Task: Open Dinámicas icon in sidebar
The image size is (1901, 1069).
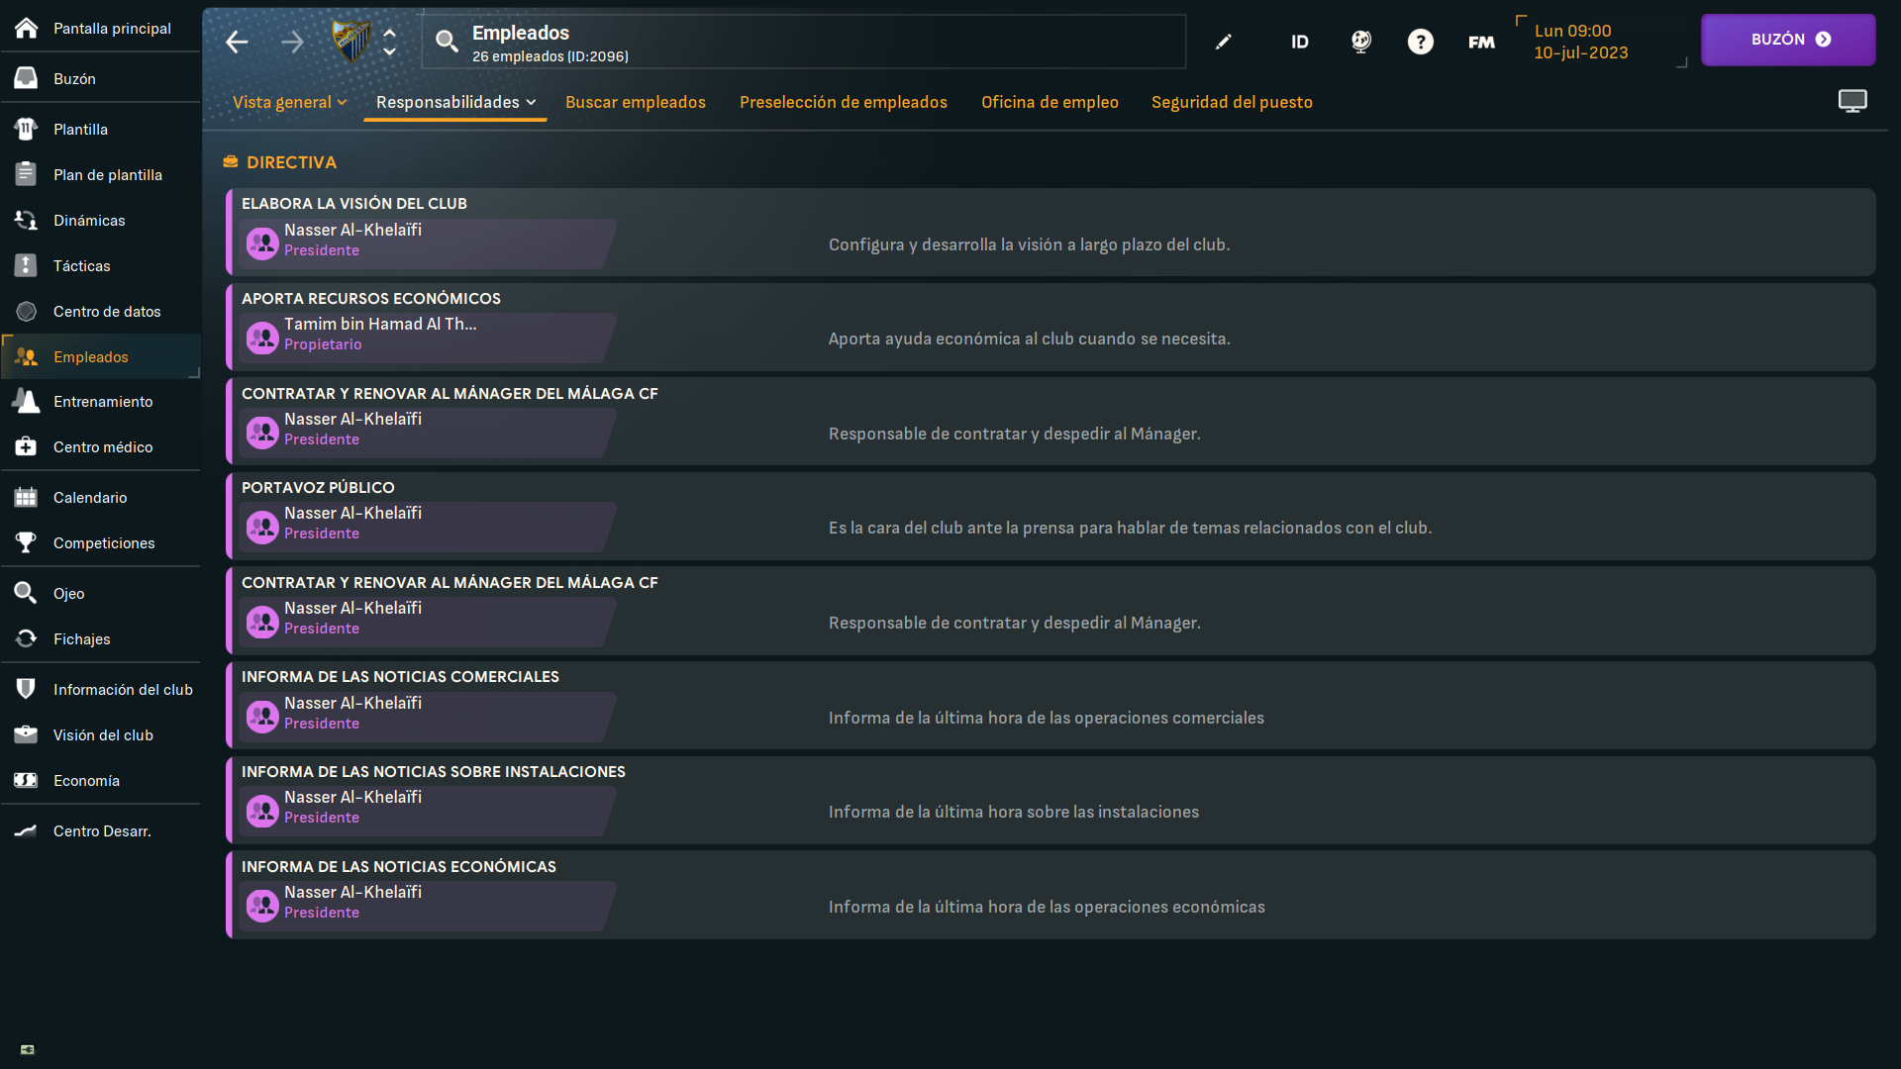Action: pos(27,220)
